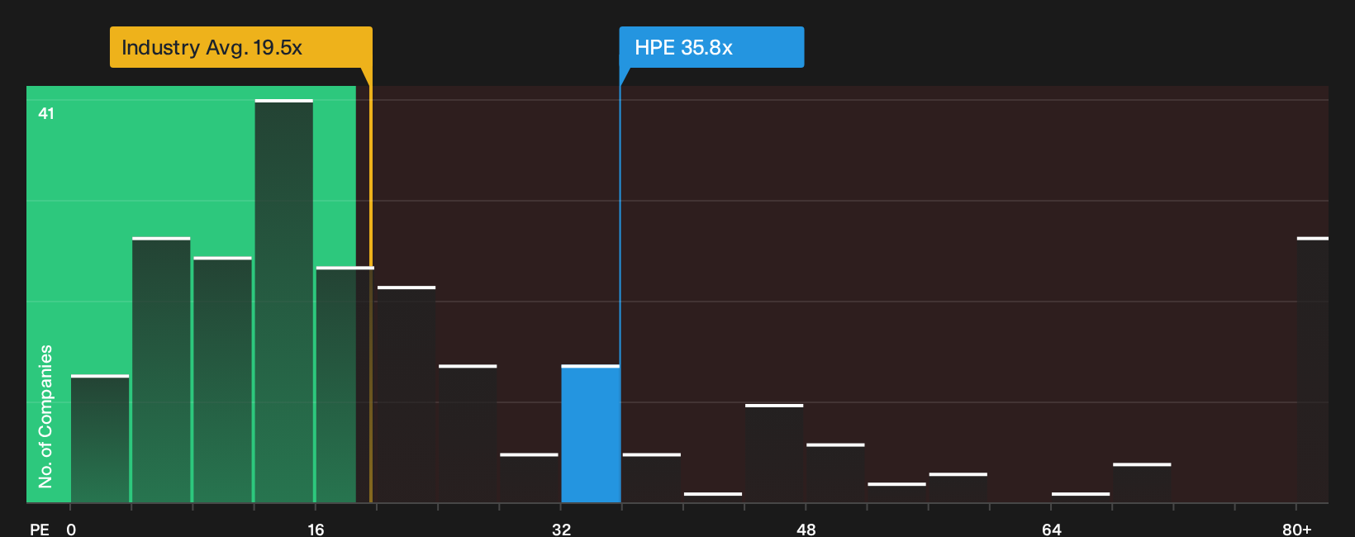
Task: Click the x-axis label 16
Action: point(316,529)
